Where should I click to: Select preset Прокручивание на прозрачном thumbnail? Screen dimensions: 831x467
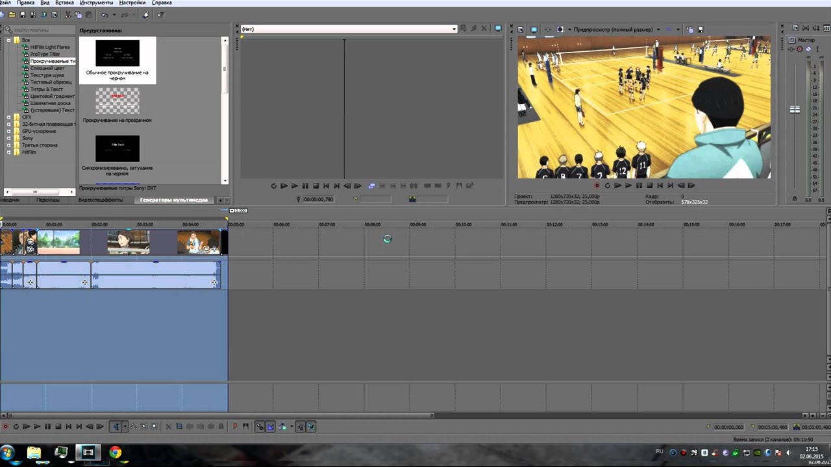[118, 101]
